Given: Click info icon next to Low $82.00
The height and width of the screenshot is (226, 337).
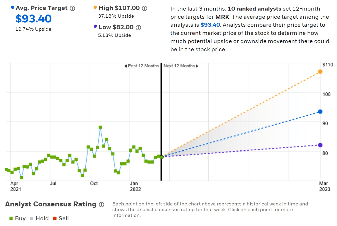Looking at the screenshot, I should pyautogui.click(x=138, y=27).
